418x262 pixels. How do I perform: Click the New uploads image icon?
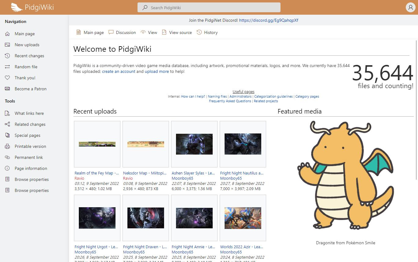click(7, 45)
